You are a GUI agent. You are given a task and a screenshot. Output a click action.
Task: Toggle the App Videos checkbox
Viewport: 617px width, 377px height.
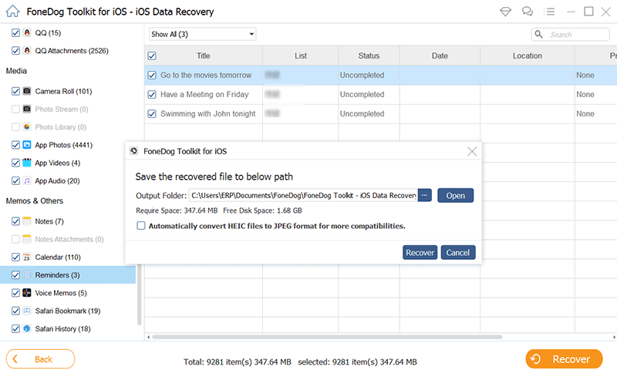[15, 163]
